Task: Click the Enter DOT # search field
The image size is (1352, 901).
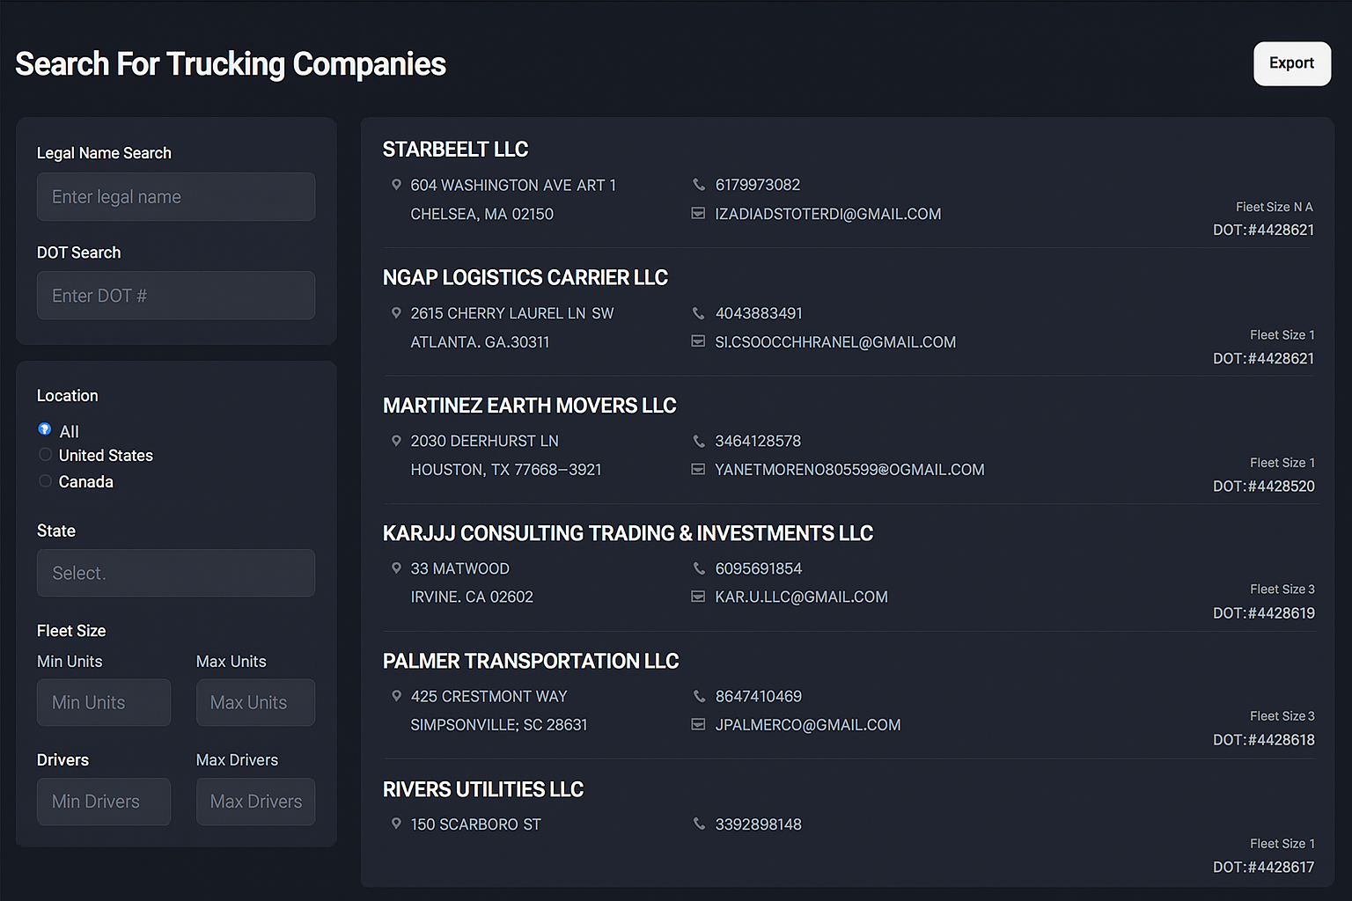Action: (176, 296)
